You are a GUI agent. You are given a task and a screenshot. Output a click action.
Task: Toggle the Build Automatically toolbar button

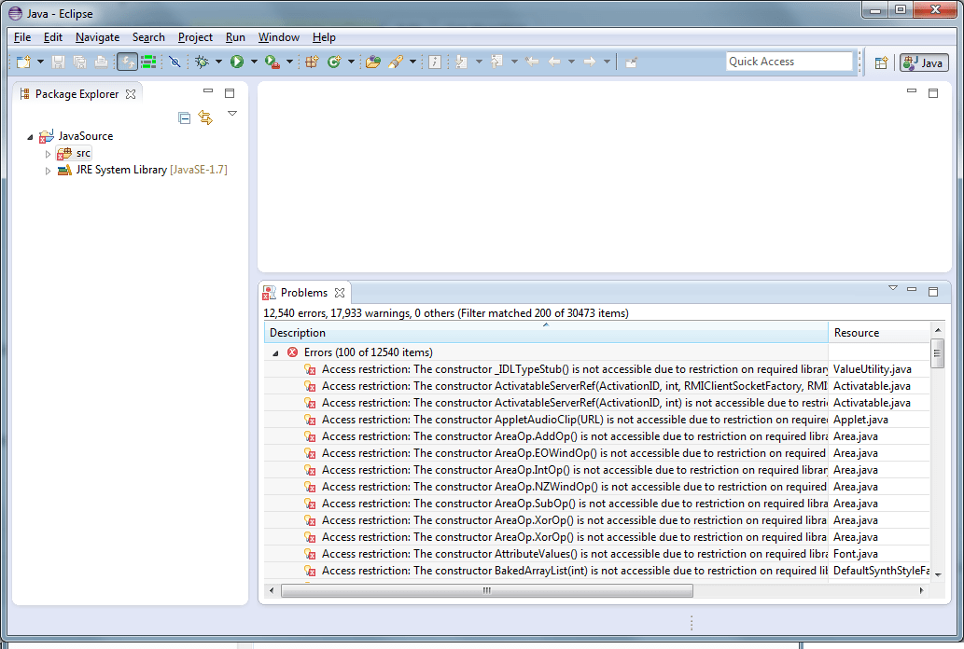point(127,62)
